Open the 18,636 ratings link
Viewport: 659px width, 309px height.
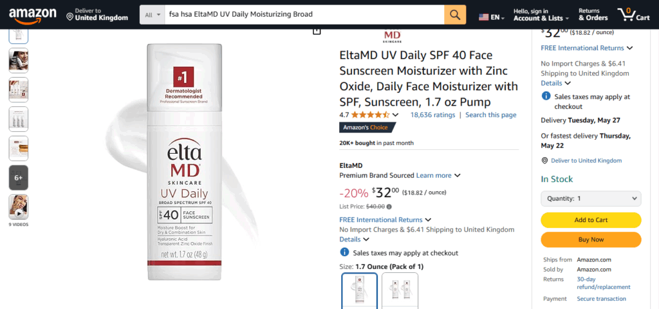432,115
